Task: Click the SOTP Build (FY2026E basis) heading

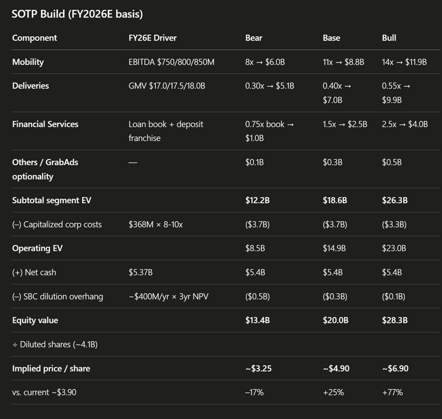Action: coord(77,14)
